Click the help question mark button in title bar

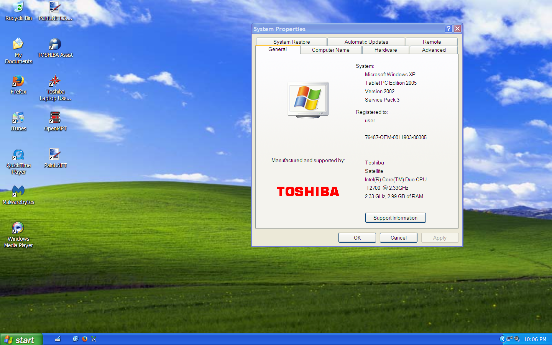449,29
